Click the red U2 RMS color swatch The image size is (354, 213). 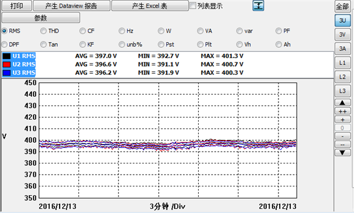(x=6, y=64)
